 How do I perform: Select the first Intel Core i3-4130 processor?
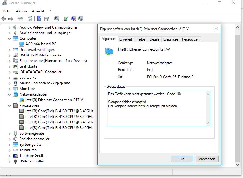click(59, 111)
